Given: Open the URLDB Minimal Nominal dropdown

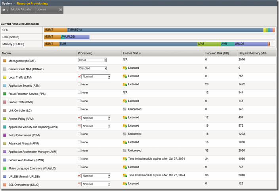Looking at the screenshot, I should [x=96, y=176].
